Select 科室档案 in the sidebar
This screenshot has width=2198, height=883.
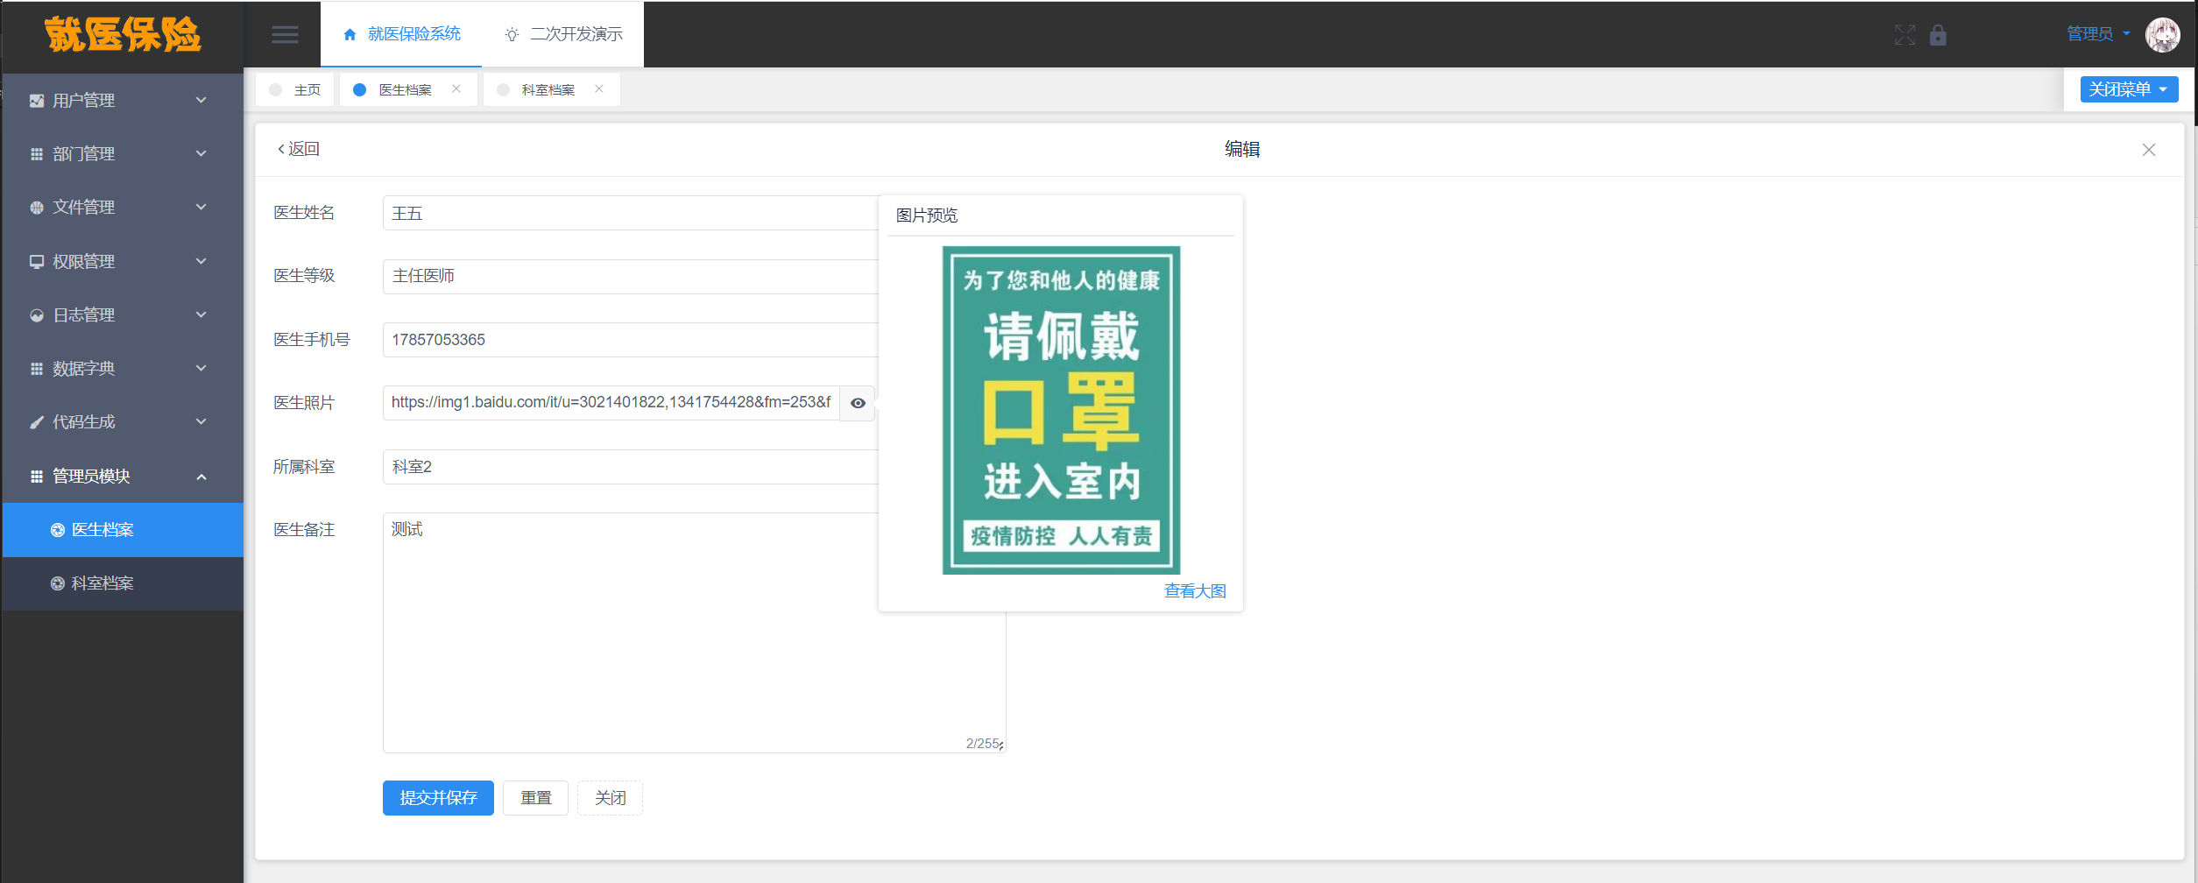(x=123, y=583)
